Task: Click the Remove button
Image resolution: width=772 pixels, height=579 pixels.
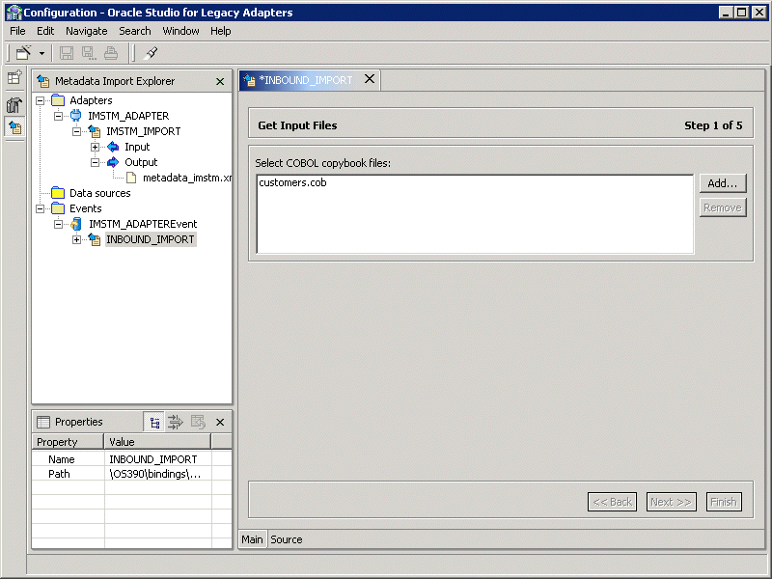Action: (x=723, y=207)
